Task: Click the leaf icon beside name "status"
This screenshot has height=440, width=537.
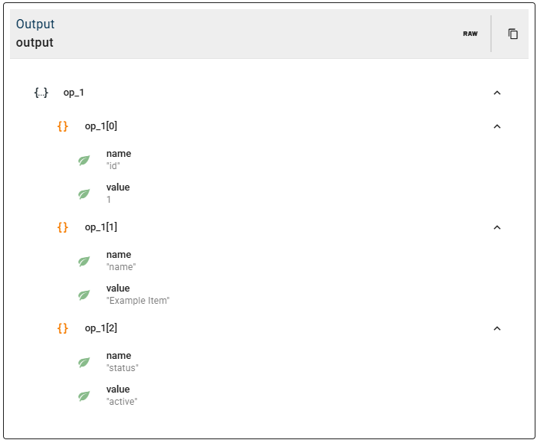Action: point(84,362)
